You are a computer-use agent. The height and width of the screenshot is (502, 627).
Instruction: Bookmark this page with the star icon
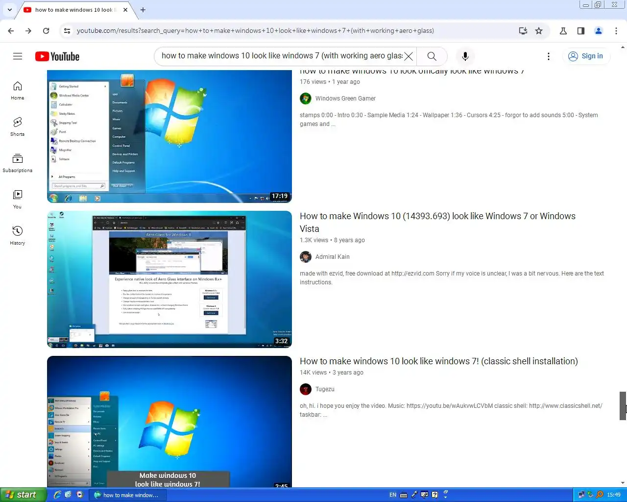(539, 31)
